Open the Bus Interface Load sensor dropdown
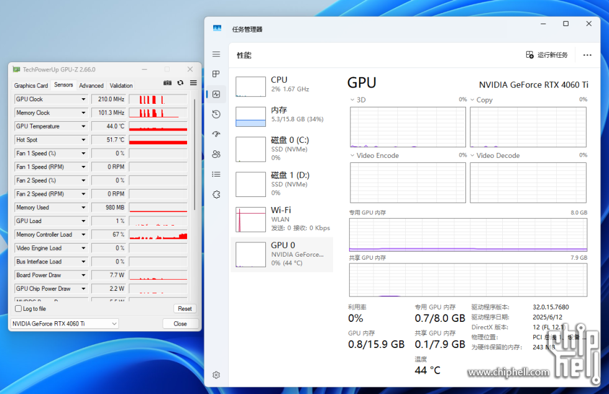This screenshot has height=394, width=609. click(x=83, y=262)
